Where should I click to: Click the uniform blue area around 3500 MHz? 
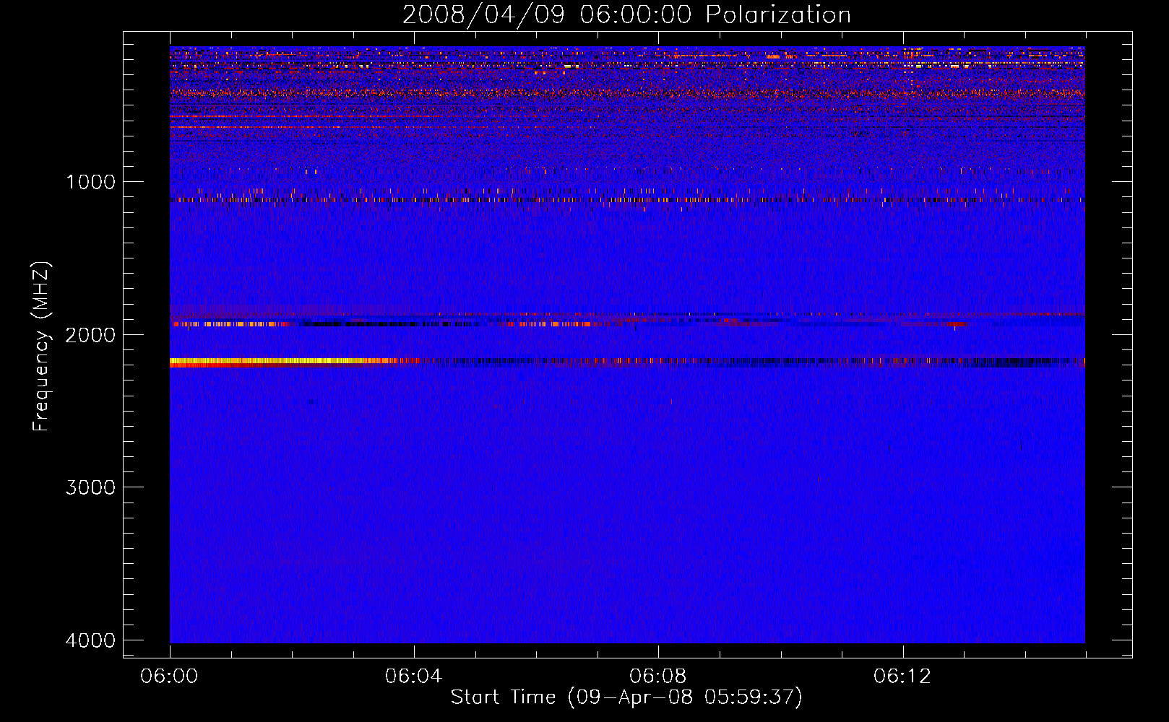point(626,563)
